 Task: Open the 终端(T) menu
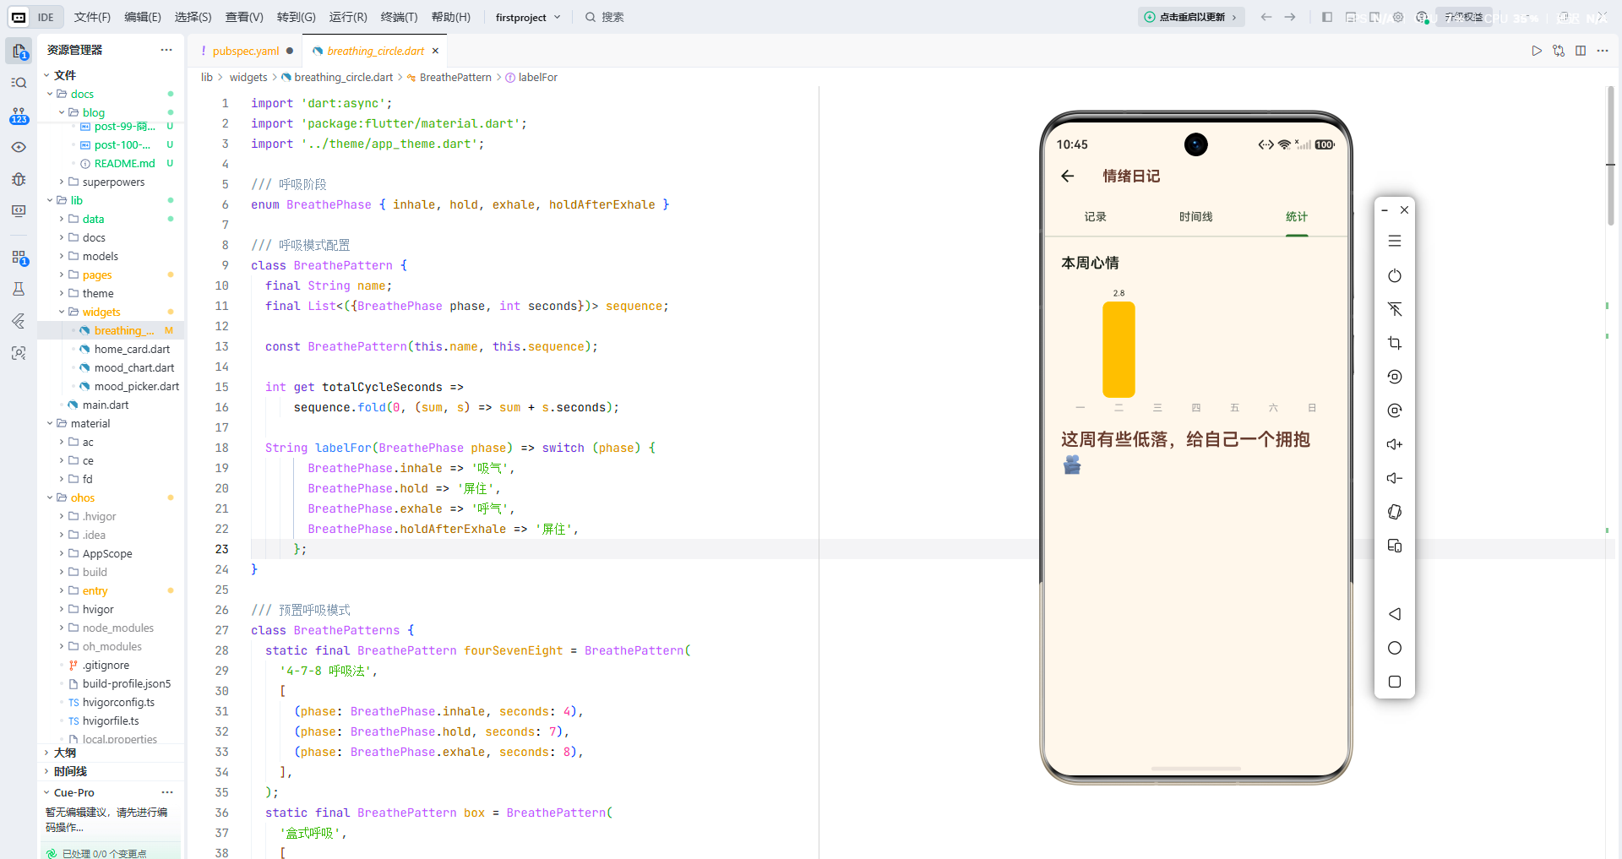[x=399, y=17]
